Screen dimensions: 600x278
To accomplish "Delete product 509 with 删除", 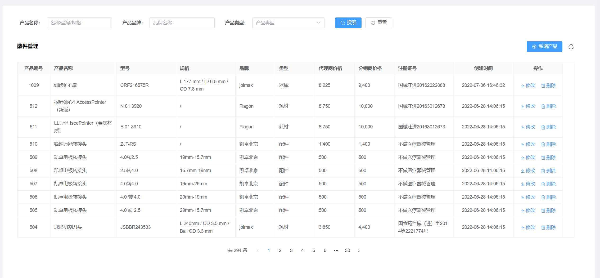I will coord(548,158).
